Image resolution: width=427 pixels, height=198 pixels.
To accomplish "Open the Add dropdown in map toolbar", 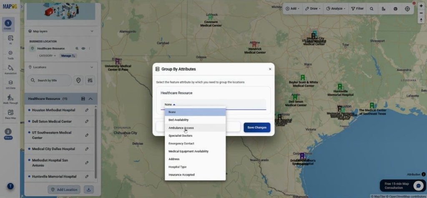I will [292, 9].
